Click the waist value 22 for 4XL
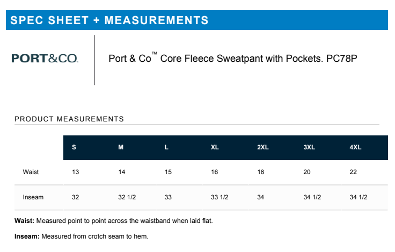The width and height of the screenshot is (395, 252). coord(353,172)
